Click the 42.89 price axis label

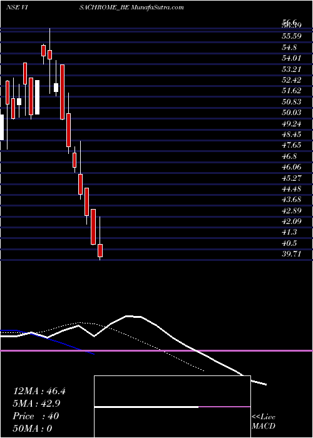[x=291, y=211]
